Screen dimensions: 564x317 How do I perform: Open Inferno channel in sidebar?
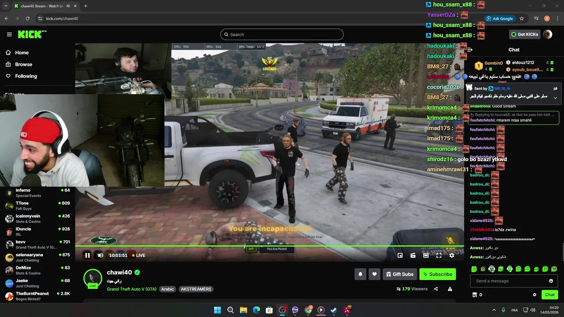click(x=37, y=193)
